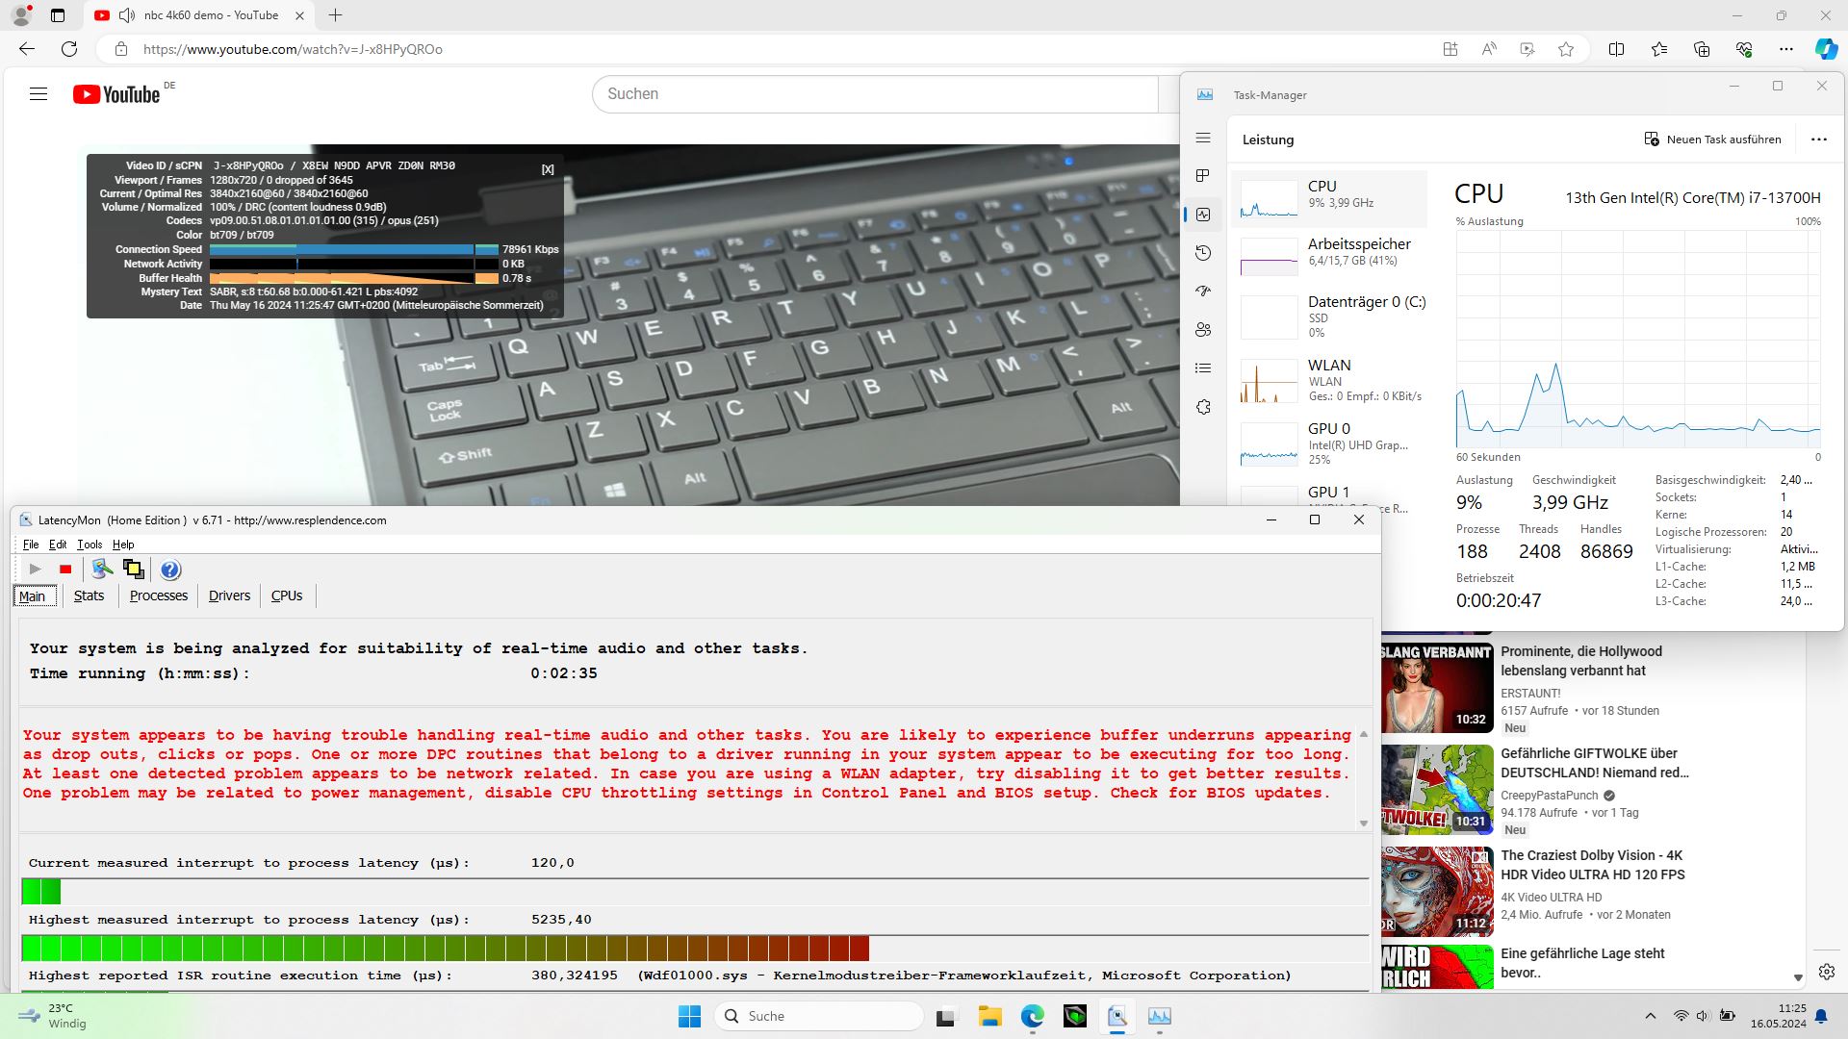Screen dimensions: 1848x1039
Task: Open Task Manager Services puzzle icon
Action: (x=1203, y=407)
